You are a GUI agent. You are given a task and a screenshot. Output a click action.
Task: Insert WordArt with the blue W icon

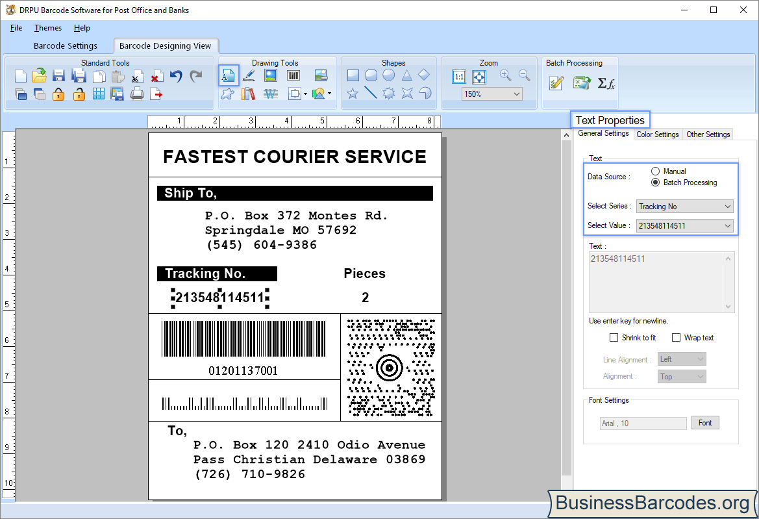point(271,94)
